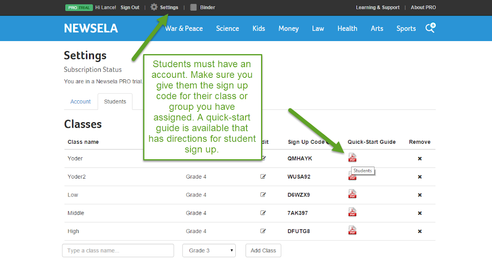Select sign up code QMHAYK

[300, 158]
